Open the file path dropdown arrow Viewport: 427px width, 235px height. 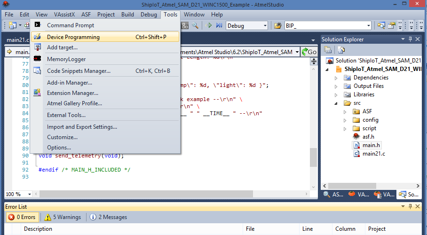tap(297, 52)
